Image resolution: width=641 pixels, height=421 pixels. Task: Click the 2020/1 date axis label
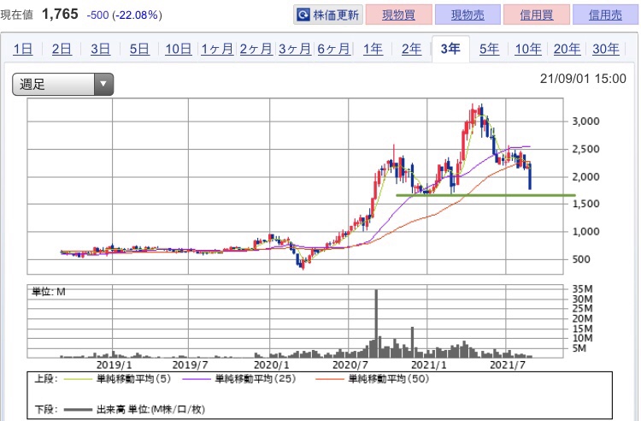tap(272, 365)
